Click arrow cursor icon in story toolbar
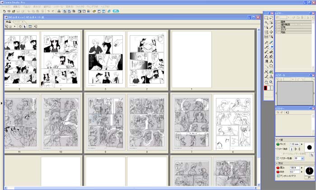This screenshot has width=316, height=190. click(24, 26)
